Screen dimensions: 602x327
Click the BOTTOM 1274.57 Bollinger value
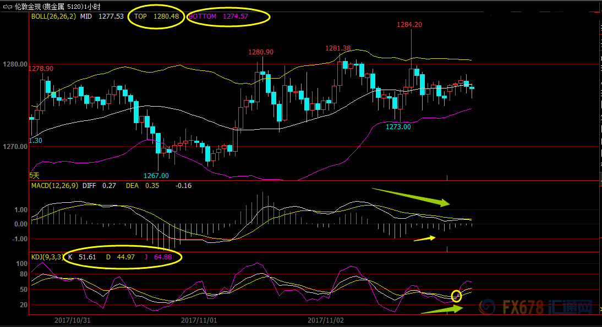[x=218, y=16]
